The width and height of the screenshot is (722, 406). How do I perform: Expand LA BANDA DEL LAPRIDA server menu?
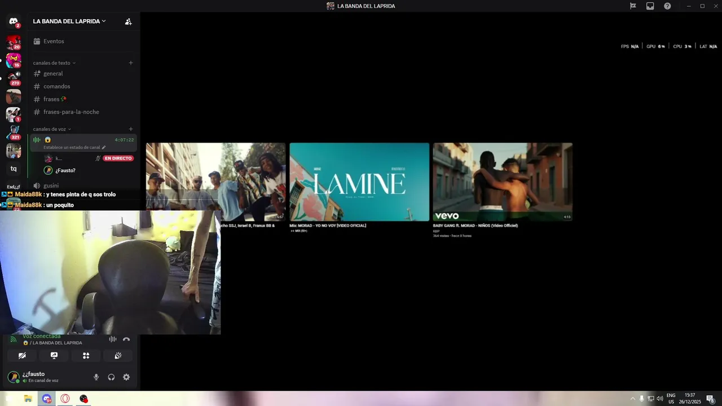(69, 21)
